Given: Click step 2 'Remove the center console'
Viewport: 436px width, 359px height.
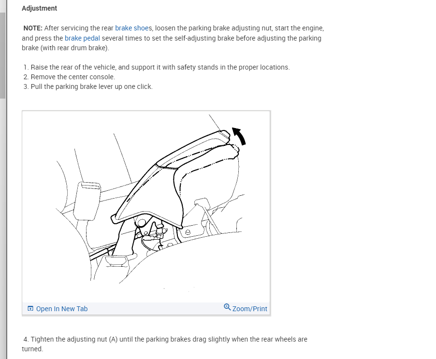Looking at the screenshot, I should click(69, 77).
